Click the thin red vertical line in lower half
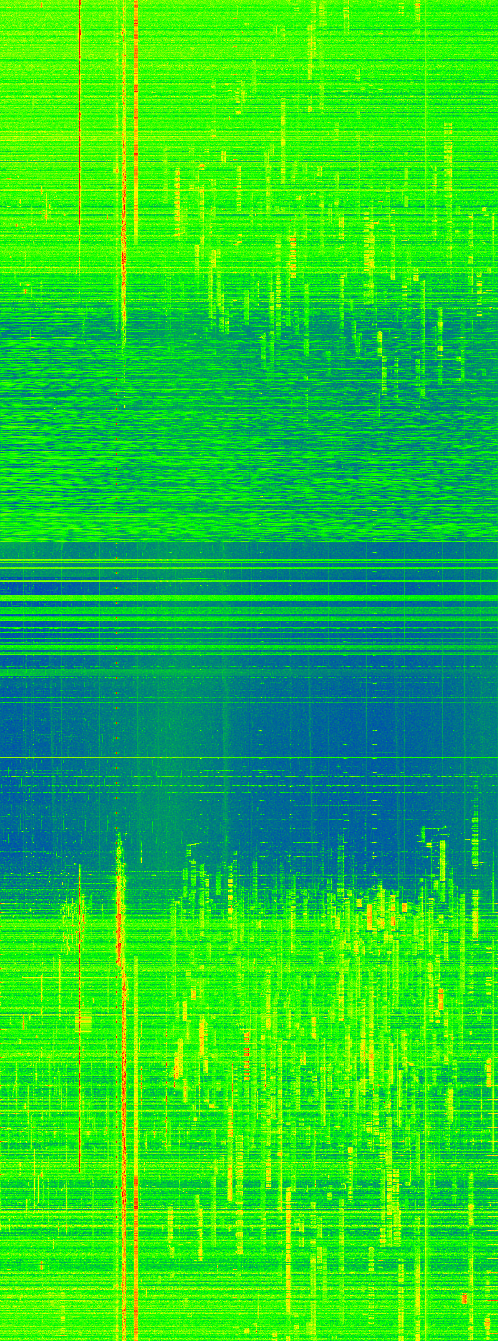Image resolution: width=498 pixels, height=1341 pixels. click(80, 1067)
